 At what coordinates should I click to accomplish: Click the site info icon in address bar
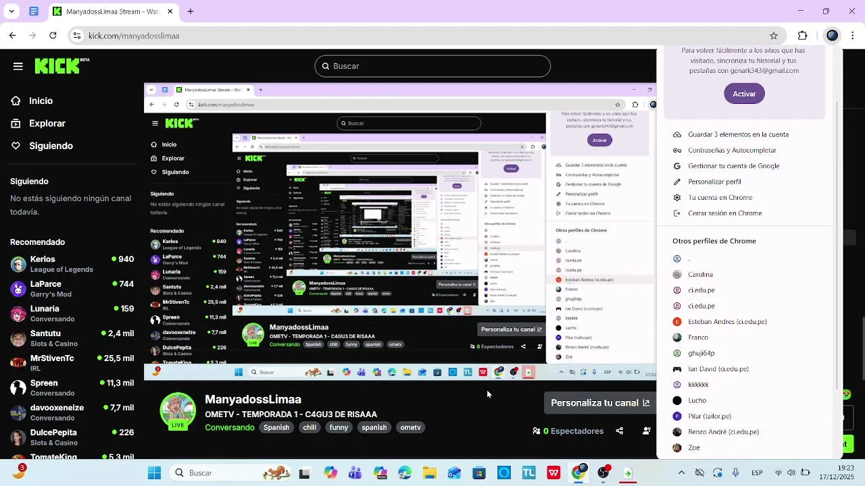click(x=77, y=36)
